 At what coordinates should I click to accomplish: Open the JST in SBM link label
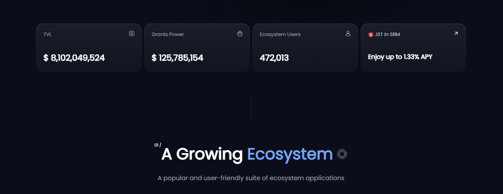click(x=387, y=34)
